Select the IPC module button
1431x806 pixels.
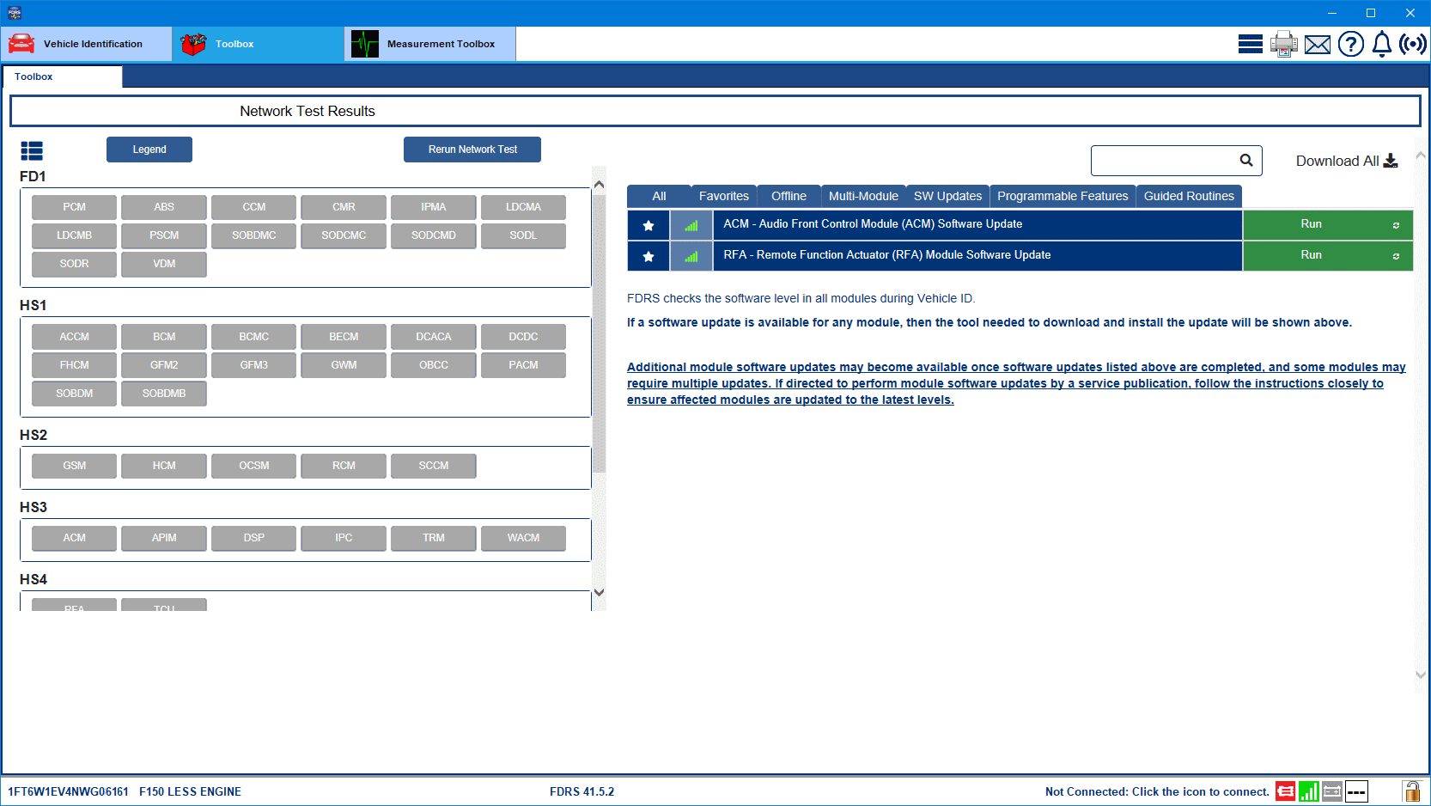point(344,538)
